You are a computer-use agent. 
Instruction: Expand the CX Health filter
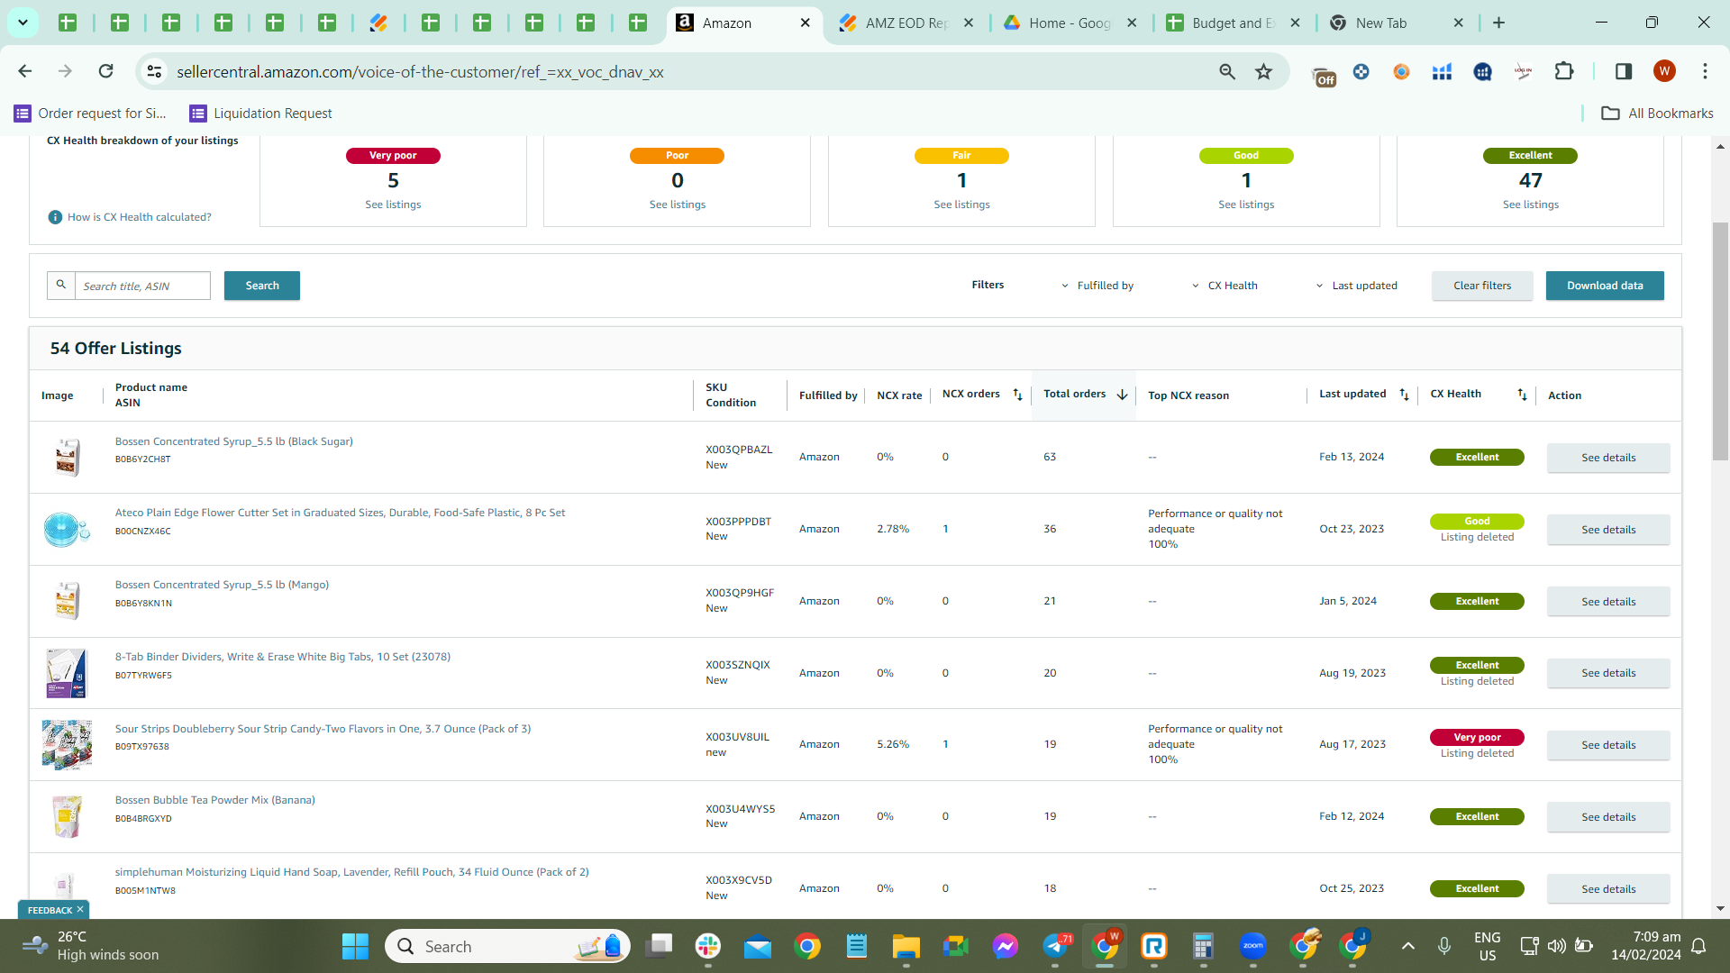coord(1225,286)
